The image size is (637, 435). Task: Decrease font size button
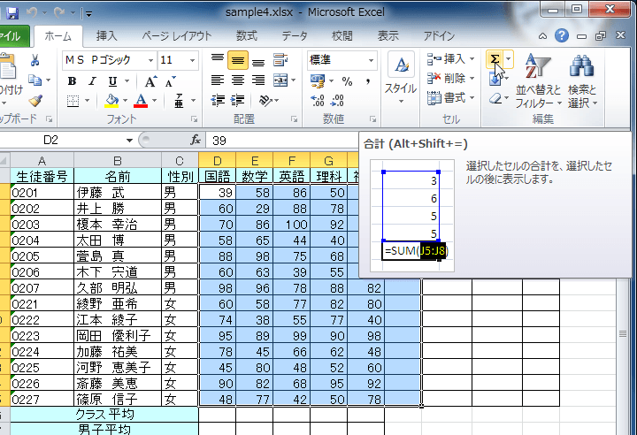click(170, 81)
